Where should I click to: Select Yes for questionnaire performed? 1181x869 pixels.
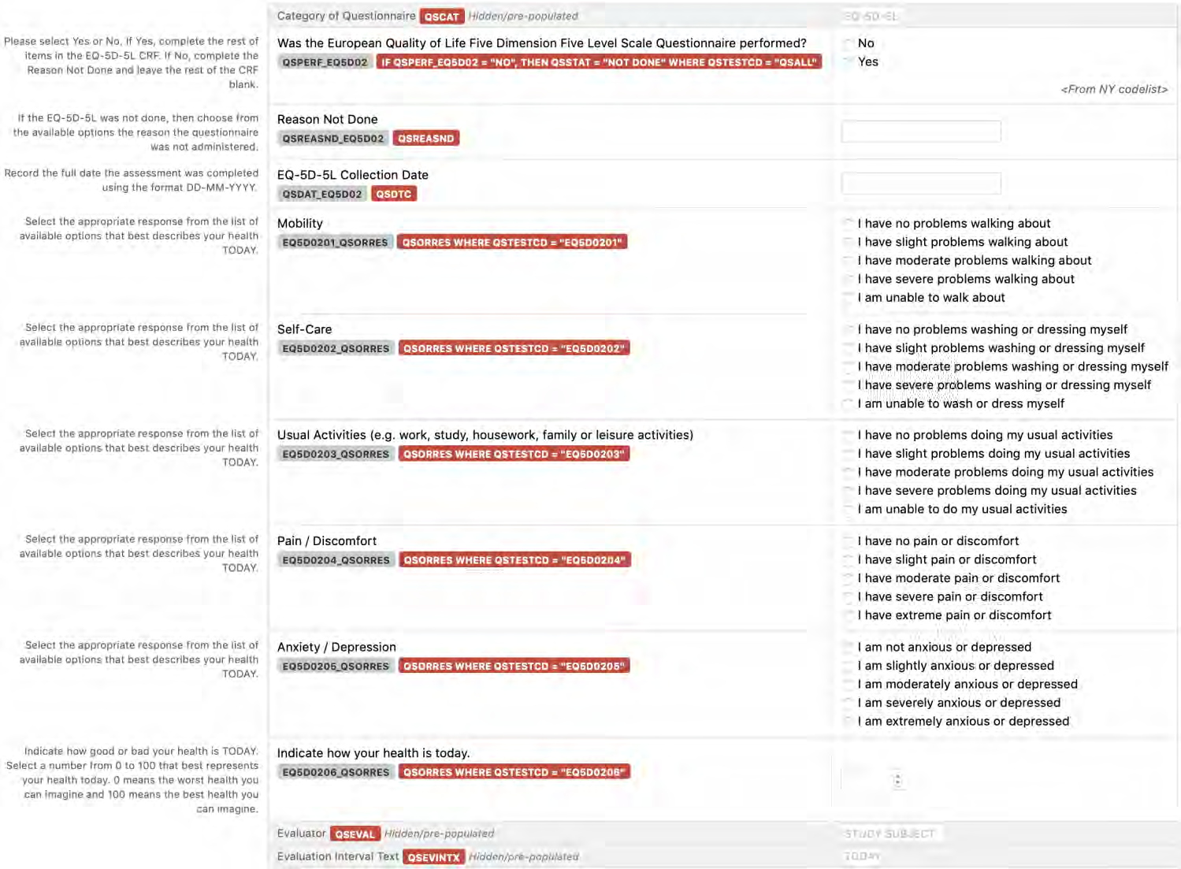(849, 61)
